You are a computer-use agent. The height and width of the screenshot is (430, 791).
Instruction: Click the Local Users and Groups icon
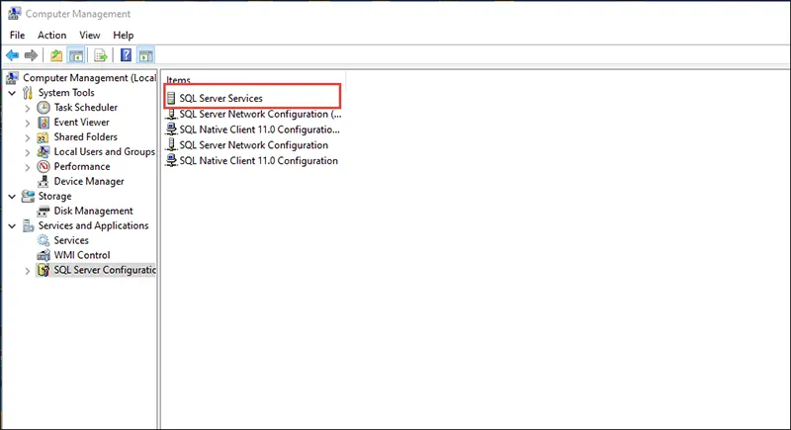[44, 151]
